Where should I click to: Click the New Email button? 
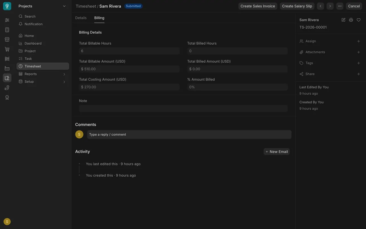coord(277,152)
